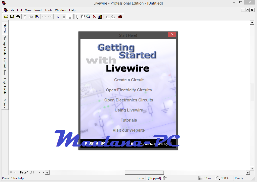Click the Create a Circuit link
This screenshot has height=182, width=257.
[x=129, y=80]
